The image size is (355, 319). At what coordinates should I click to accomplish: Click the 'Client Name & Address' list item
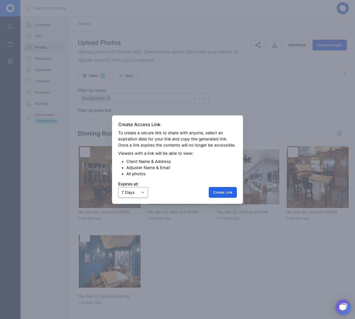(149, 162)
